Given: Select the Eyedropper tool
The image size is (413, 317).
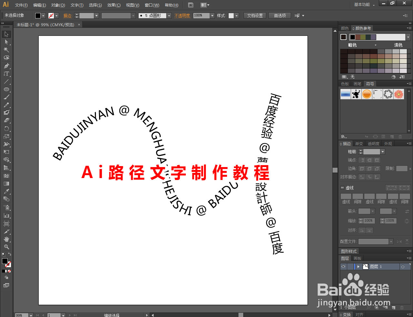Looking at the screenshot, I should pos(6,191).
